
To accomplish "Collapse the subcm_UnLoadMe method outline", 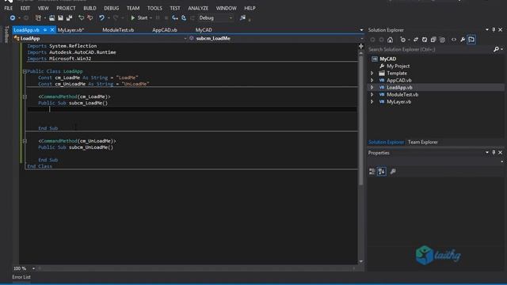I will [25, 141].
